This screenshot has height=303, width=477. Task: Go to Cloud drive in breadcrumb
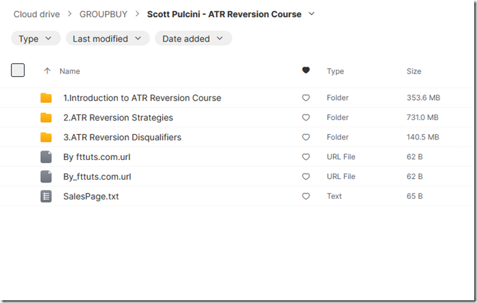coord(37,14)
